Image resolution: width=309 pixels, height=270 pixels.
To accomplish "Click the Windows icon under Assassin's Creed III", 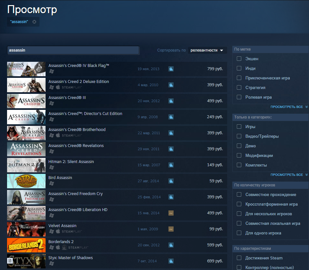I will 52,103.
